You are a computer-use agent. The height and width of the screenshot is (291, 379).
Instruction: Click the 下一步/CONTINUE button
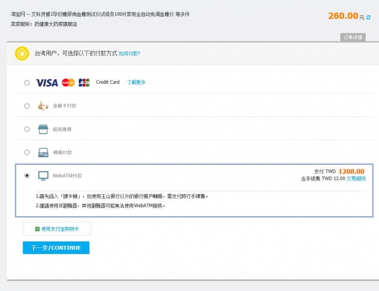point(56,248)
